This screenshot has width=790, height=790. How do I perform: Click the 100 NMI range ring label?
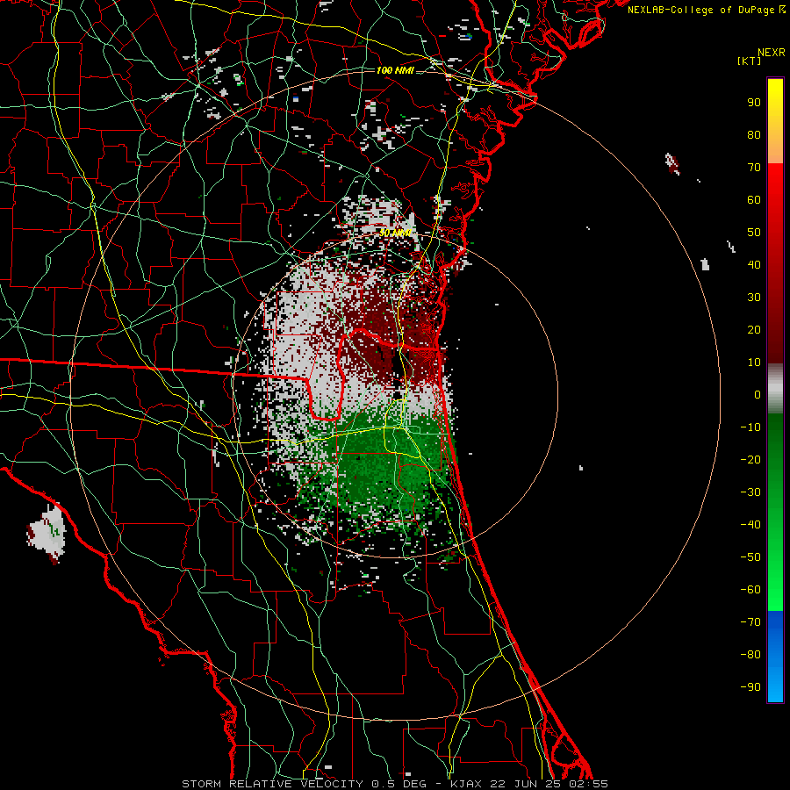[x=395, y=70]
